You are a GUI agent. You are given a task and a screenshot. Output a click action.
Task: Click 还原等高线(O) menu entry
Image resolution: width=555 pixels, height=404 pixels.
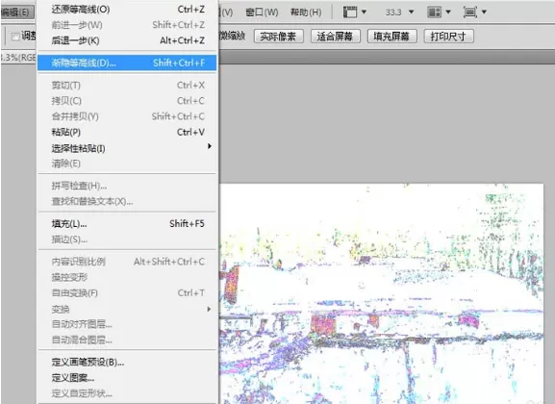(127, 10)
